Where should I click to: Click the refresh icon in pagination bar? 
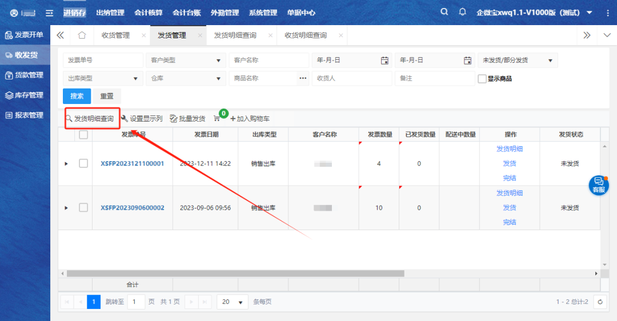click(599, 302)
